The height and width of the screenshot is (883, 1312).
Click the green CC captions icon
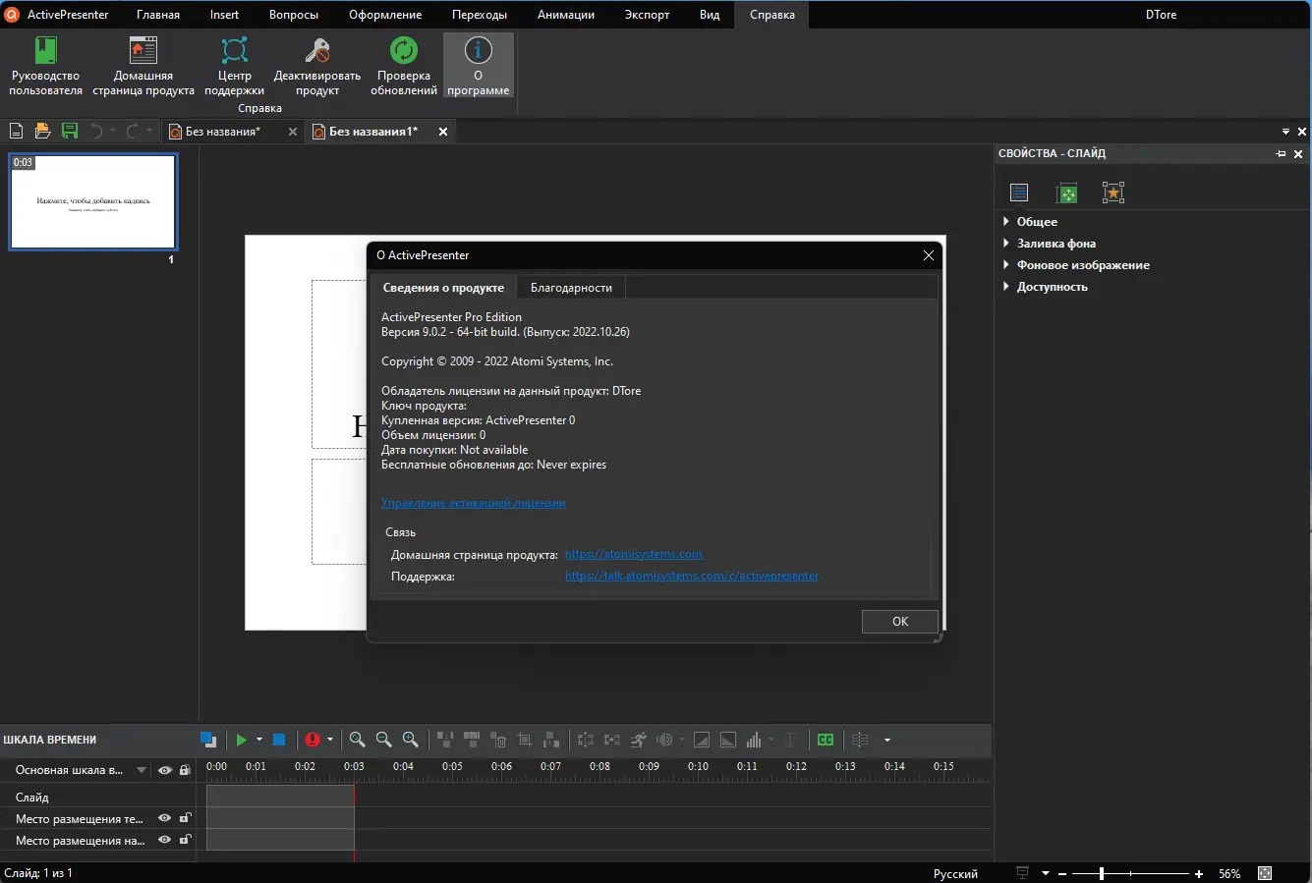coord(826,740)
